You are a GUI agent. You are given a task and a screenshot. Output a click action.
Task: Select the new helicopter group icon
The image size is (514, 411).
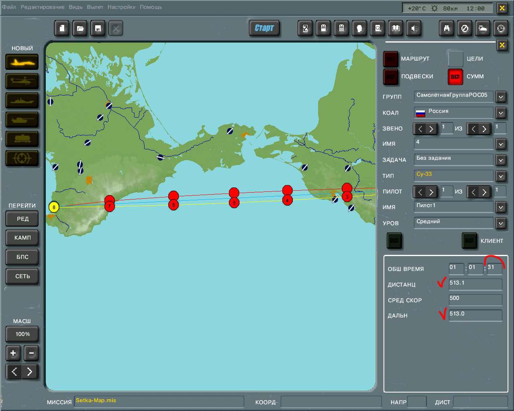click(x=22, y=81)
